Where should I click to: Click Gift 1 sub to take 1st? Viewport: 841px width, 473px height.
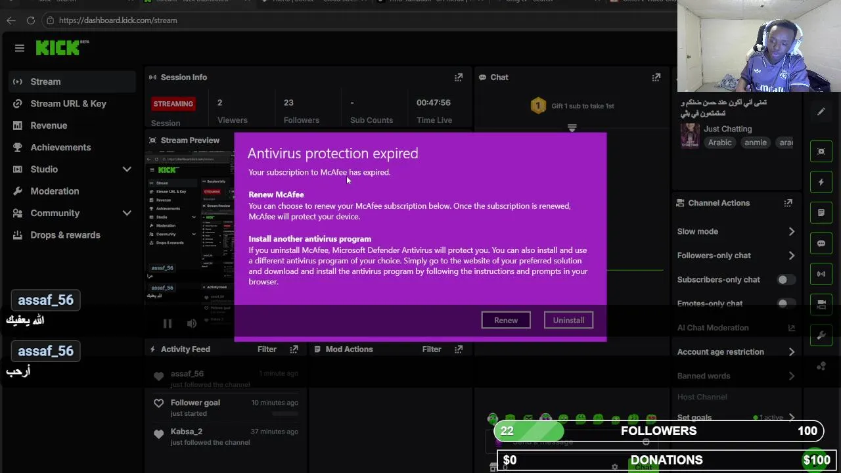pyautogui.click(x=583, y=106)
